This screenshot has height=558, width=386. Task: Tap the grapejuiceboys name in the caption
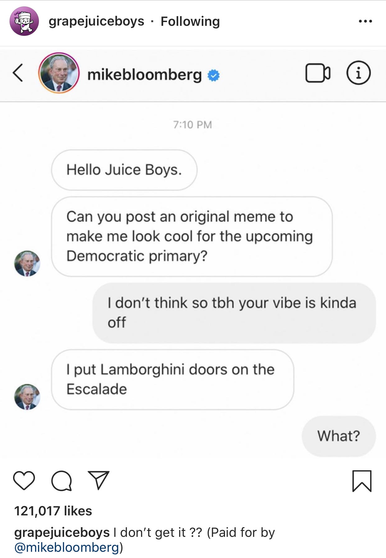pos(62,532)
